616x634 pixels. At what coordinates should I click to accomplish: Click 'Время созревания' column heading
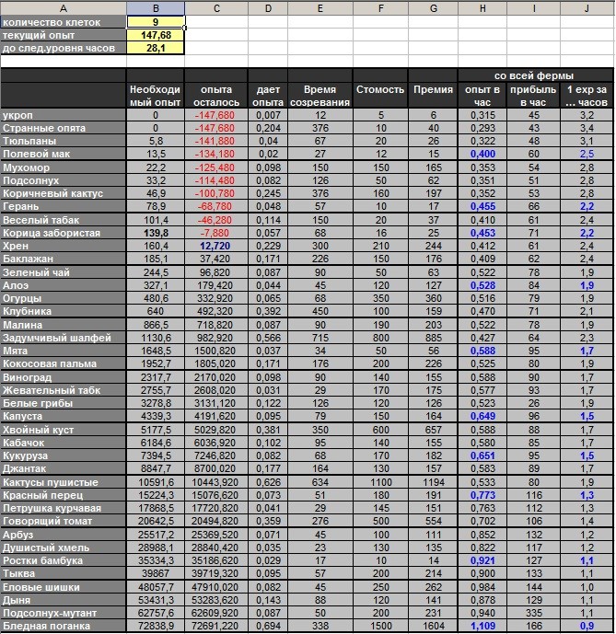pos(320,96)
